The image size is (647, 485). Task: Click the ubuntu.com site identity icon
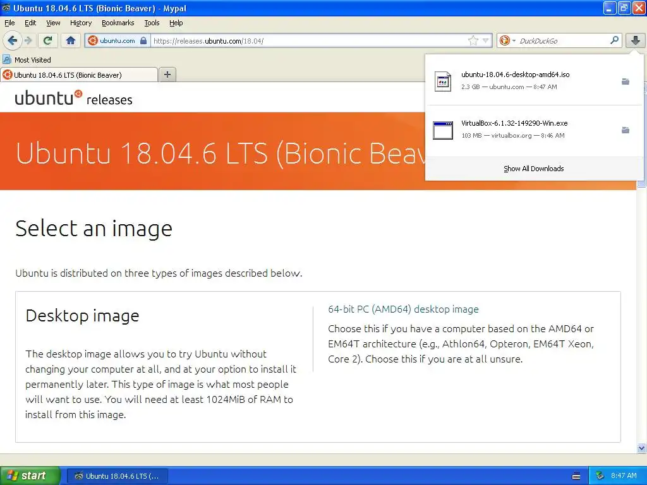(x=93, y=40)
